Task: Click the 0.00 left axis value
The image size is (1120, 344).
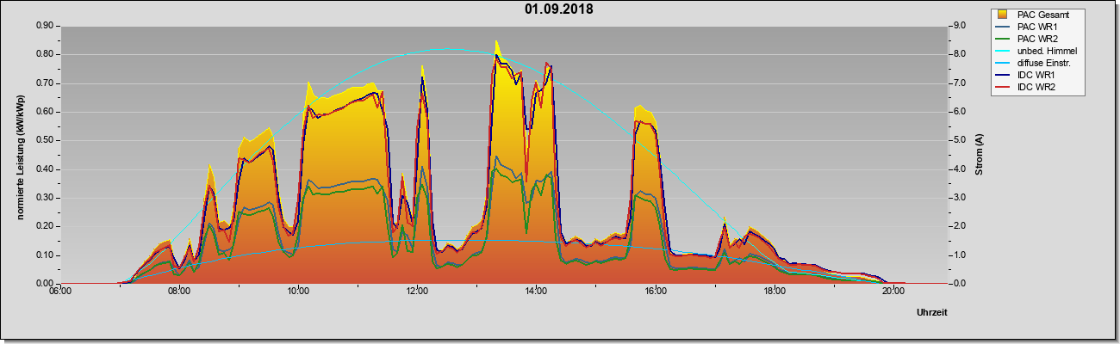Action: click(x=44, y=283)
